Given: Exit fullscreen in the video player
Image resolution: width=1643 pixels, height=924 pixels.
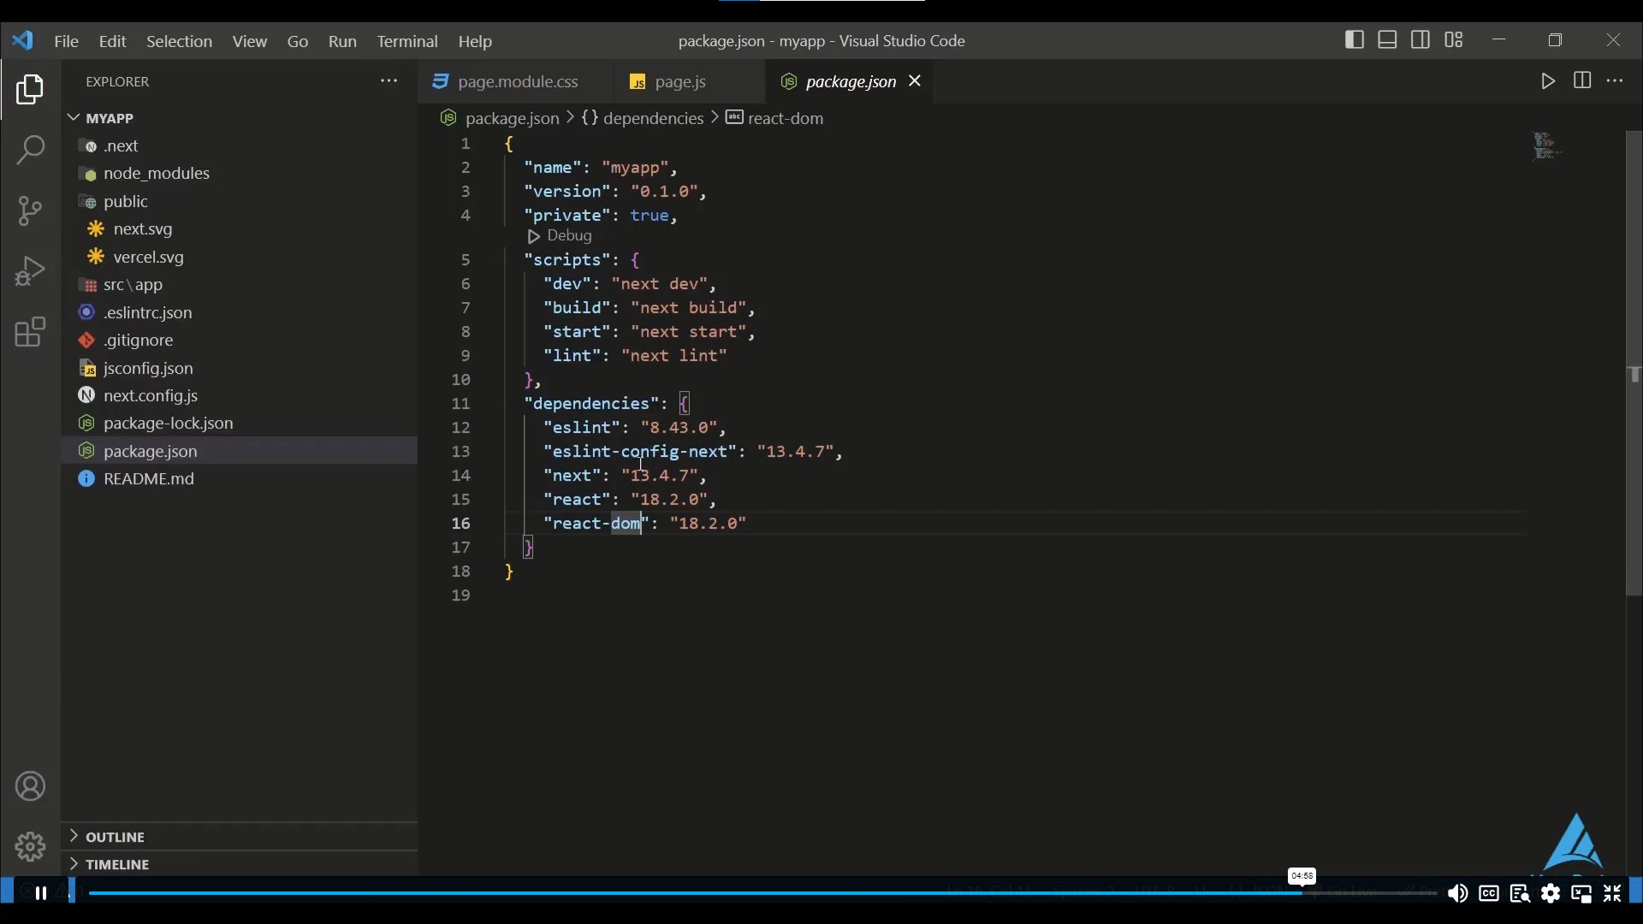Looking at the screenshot, I should coord(1612,894).
